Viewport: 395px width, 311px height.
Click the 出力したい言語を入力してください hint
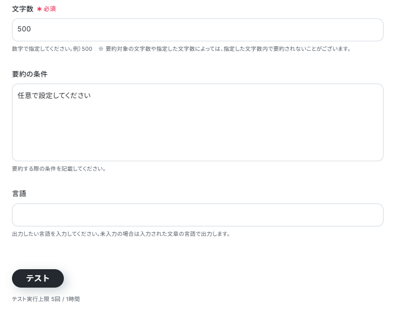(x=56, y=234)
